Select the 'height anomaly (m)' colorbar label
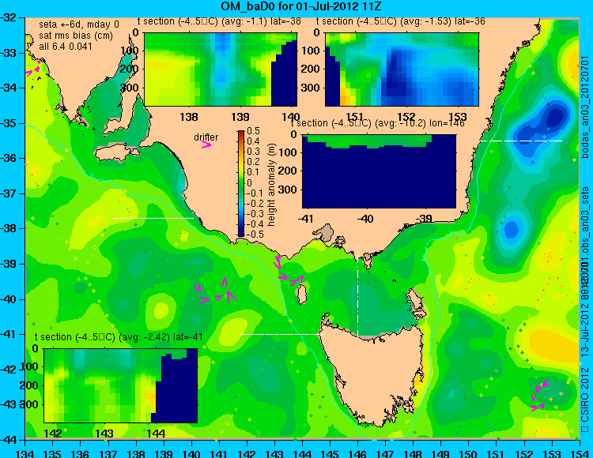The width and height of the screenshot is (593, 458). click(271, 185)
